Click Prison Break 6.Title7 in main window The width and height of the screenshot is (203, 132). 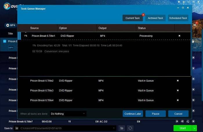21,122
